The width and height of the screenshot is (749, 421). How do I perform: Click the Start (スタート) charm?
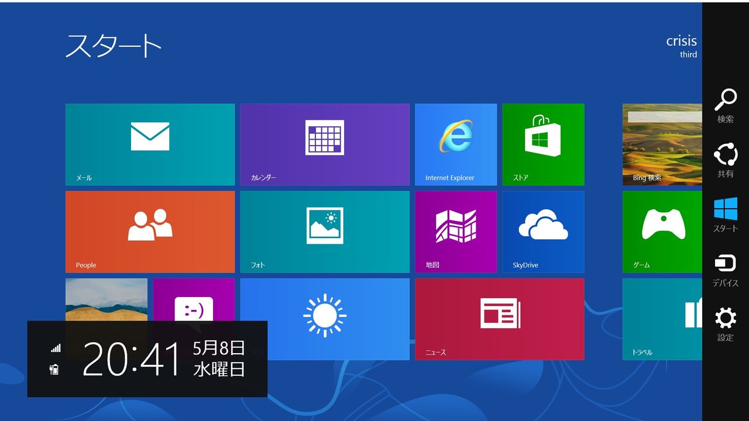(726, 215)
